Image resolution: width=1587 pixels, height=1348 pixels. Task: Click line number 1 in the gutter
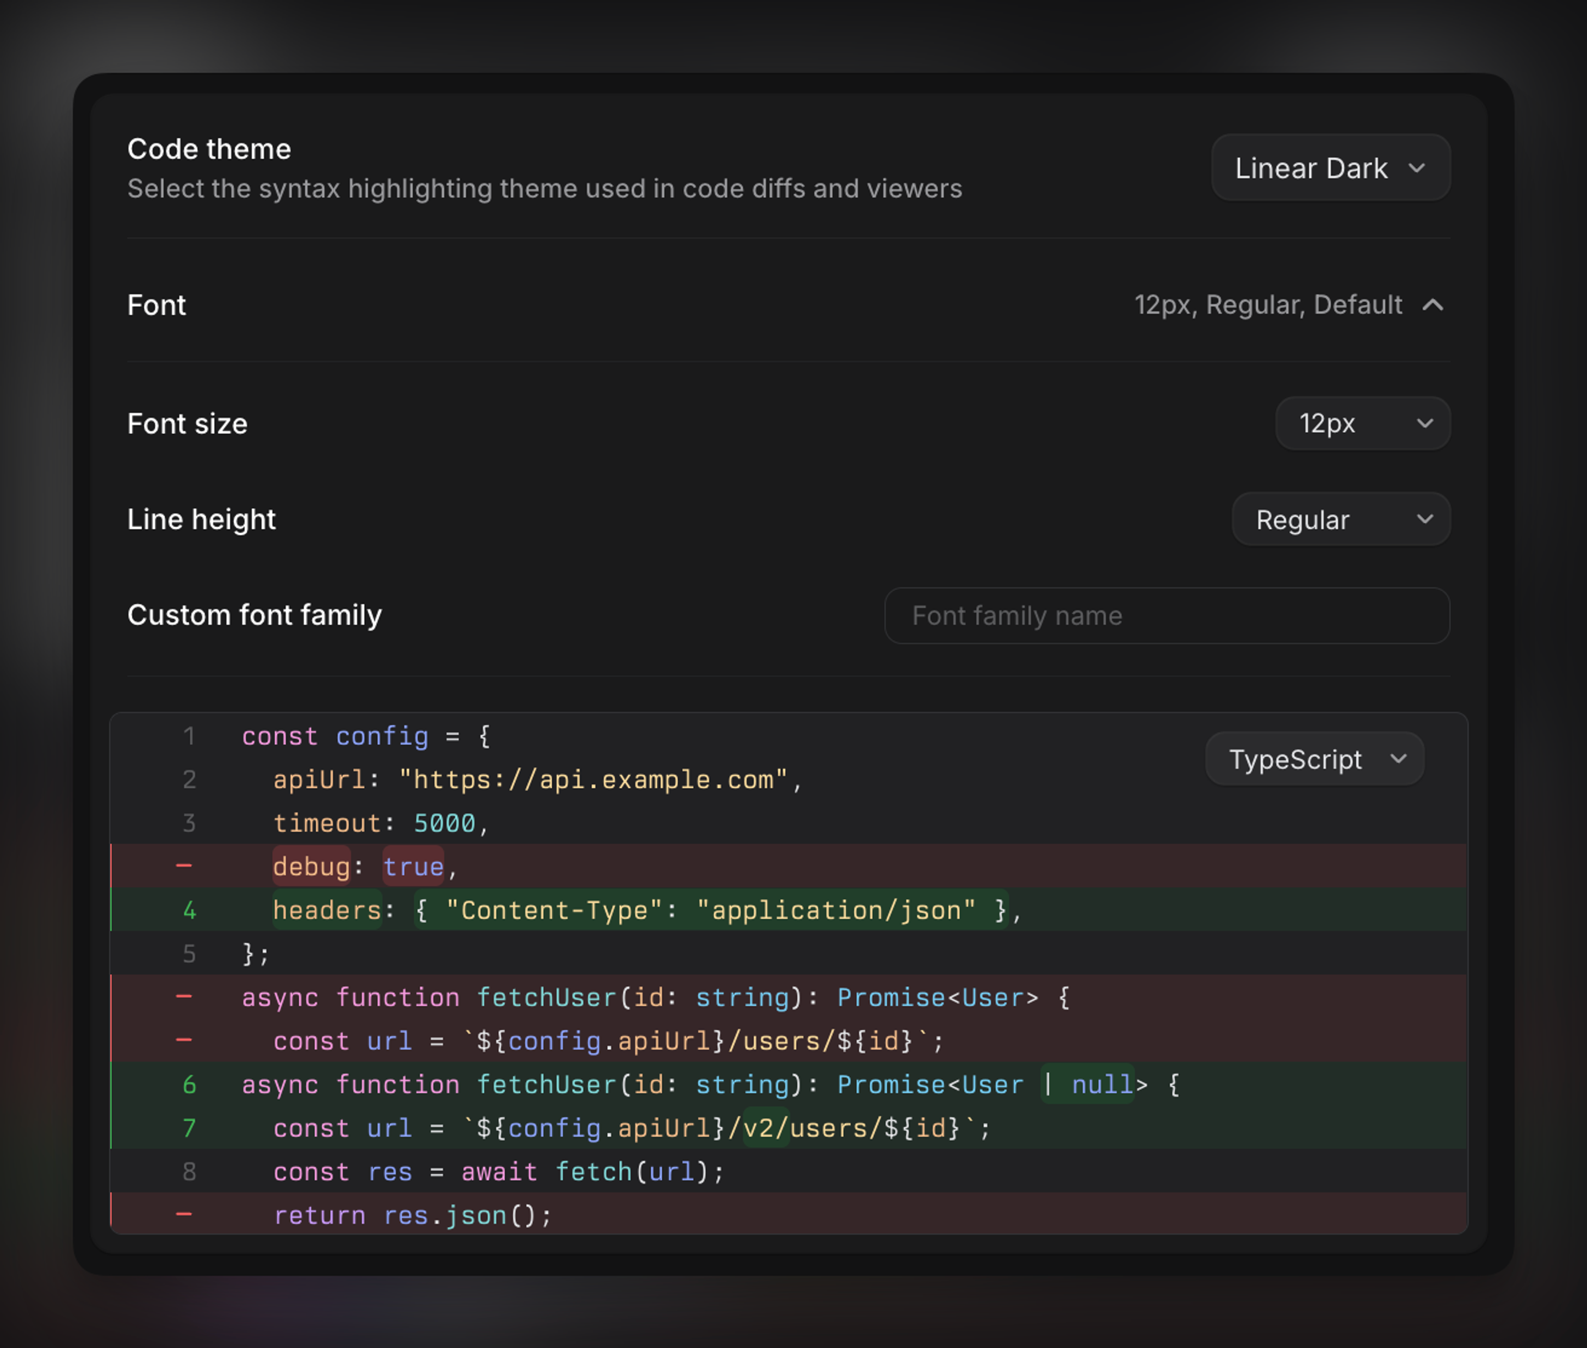[x=190, y=737]
